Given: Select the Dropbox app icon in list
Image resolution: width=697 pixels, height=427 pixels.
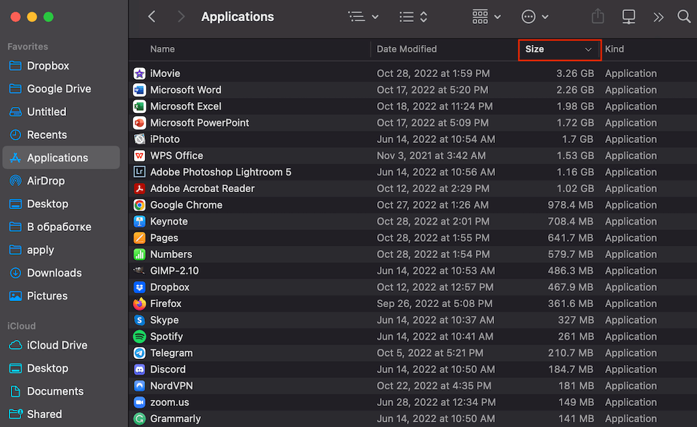Looking at the screenshot, I should pyautogui.click(x=140, y=287).
